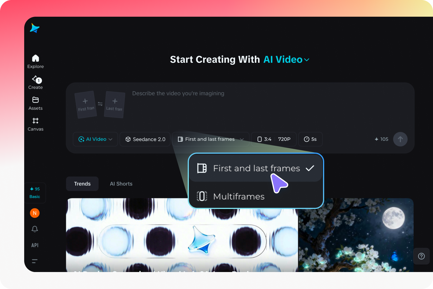
Task: Open the Explore page
Action: click(x=35, y=62)
